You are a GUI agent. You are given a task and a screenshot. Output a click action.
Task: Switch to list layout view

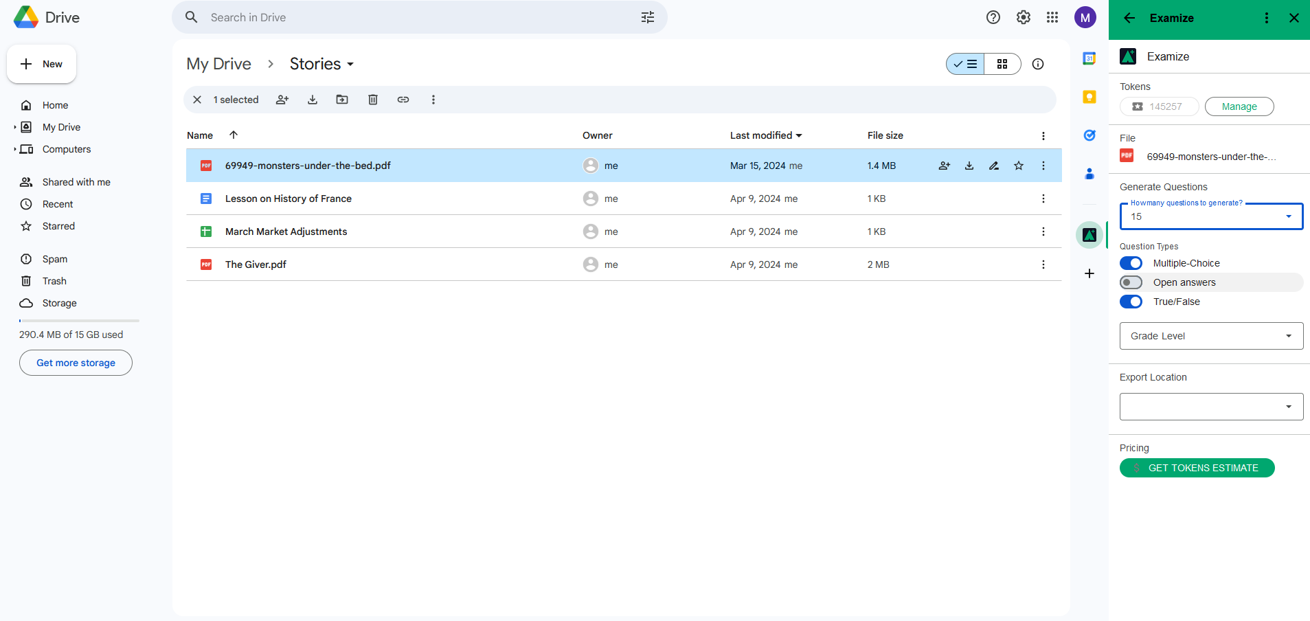965,64
